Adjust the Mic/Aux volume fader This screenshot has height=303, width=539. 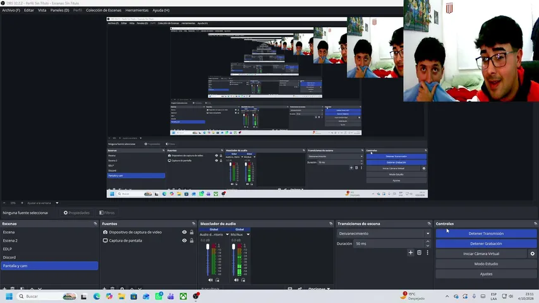[x=233, y=247]
